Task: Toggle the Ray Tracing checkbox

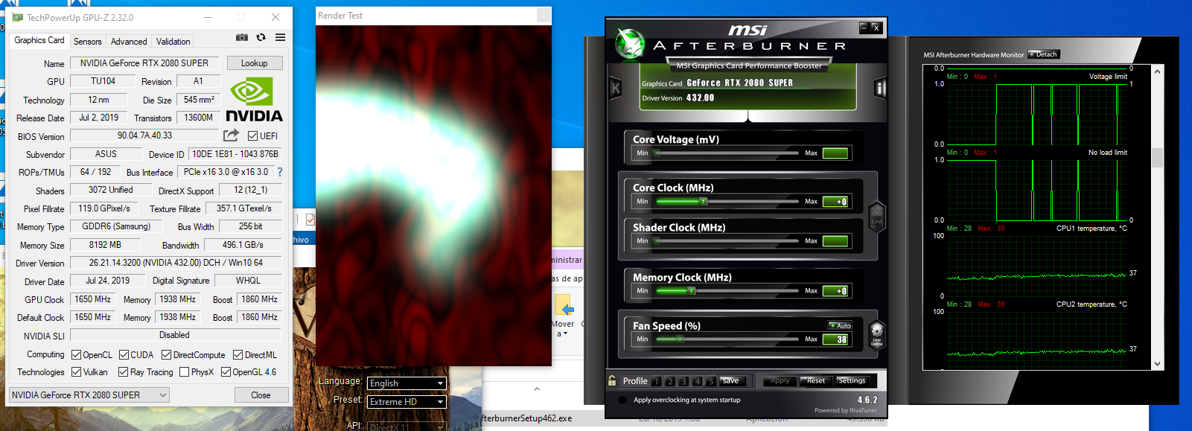Action: (123, 371)
